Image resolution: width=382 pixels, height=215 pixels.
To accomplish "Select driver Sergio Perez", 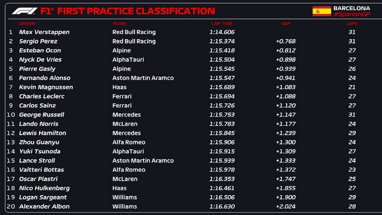I will point(38,41).
